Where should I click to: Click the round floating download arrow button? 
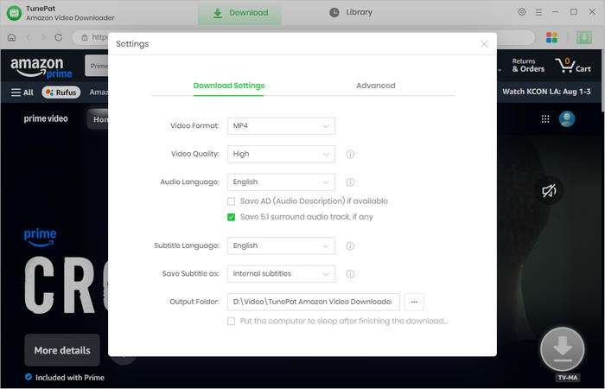click(562, 349)
